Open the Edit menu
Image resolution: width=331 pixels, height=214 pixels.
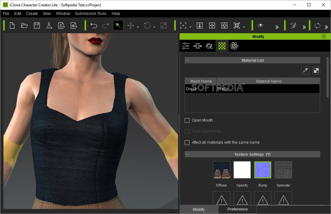click(x=17, y=14)
